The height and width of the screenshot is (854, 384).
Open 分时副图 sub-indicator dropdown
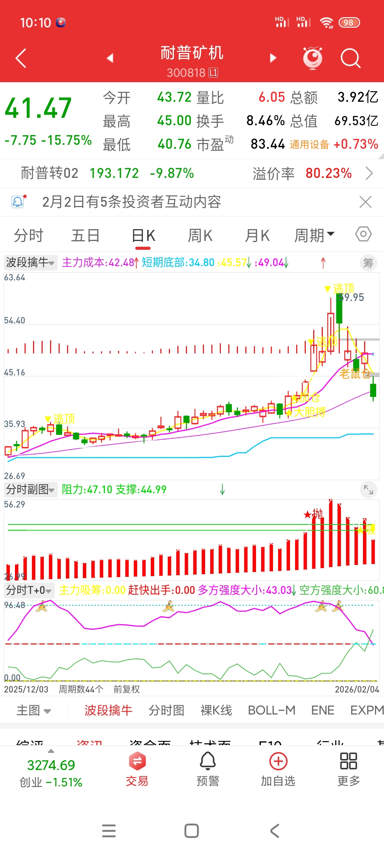pyautogui.click(x=31, y=490)
